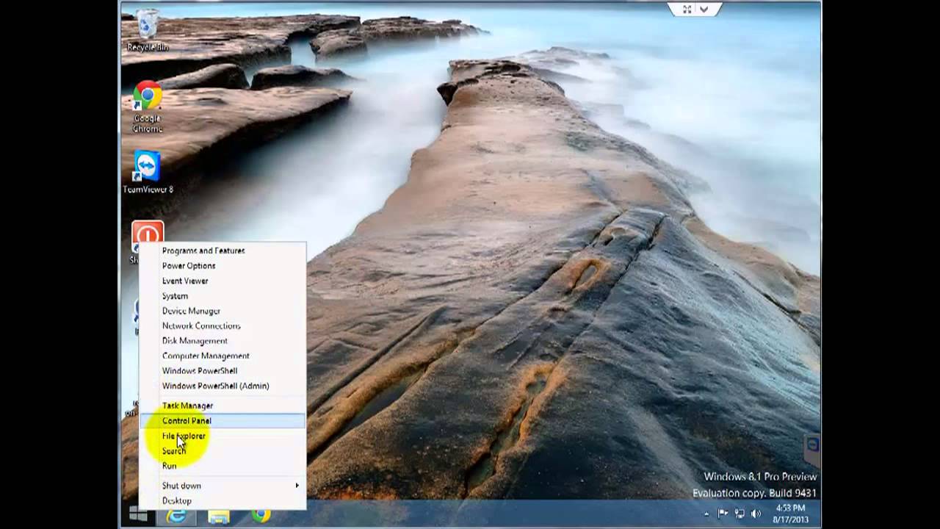Screen dimensions: 940x529
Task: Select Power Options from the menu
Action: 223,266
